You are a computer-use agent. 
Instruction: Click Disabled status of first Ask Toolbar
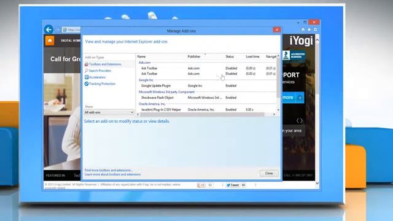click(231, 68)
